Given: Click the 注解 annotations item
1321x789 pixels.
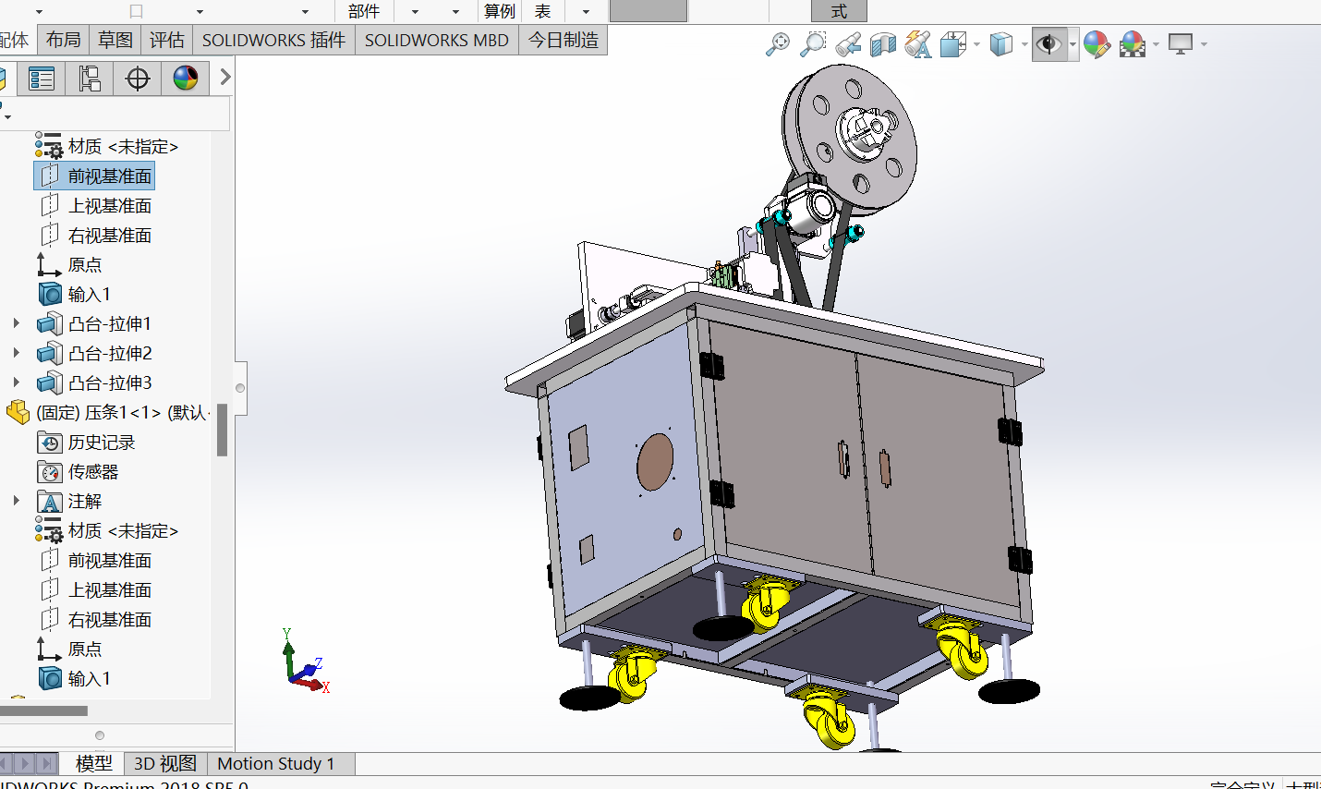Looking at the screenshot, I should click(85, 501).
